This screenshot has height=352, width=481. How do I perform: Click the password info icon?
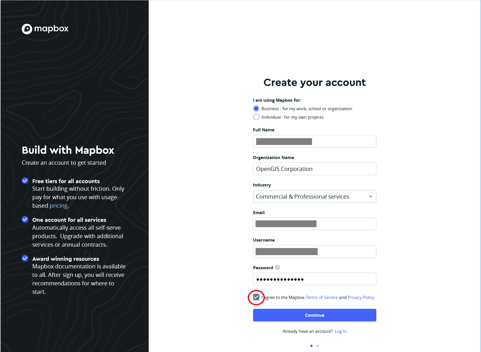277,267
